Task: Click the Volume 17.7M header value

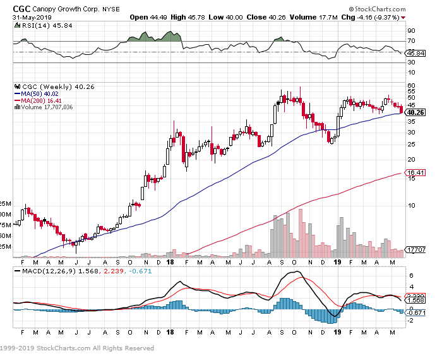Action: click(313, 17)
